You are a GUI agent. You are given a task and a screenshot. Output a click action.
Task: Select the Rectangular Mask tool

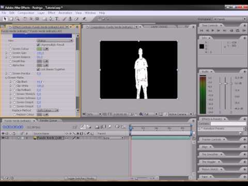[x=45, y=19]
